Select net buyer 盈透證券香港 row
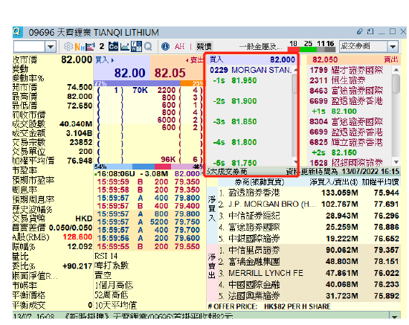This screenshot has width=409, height=325. (309, 193)
